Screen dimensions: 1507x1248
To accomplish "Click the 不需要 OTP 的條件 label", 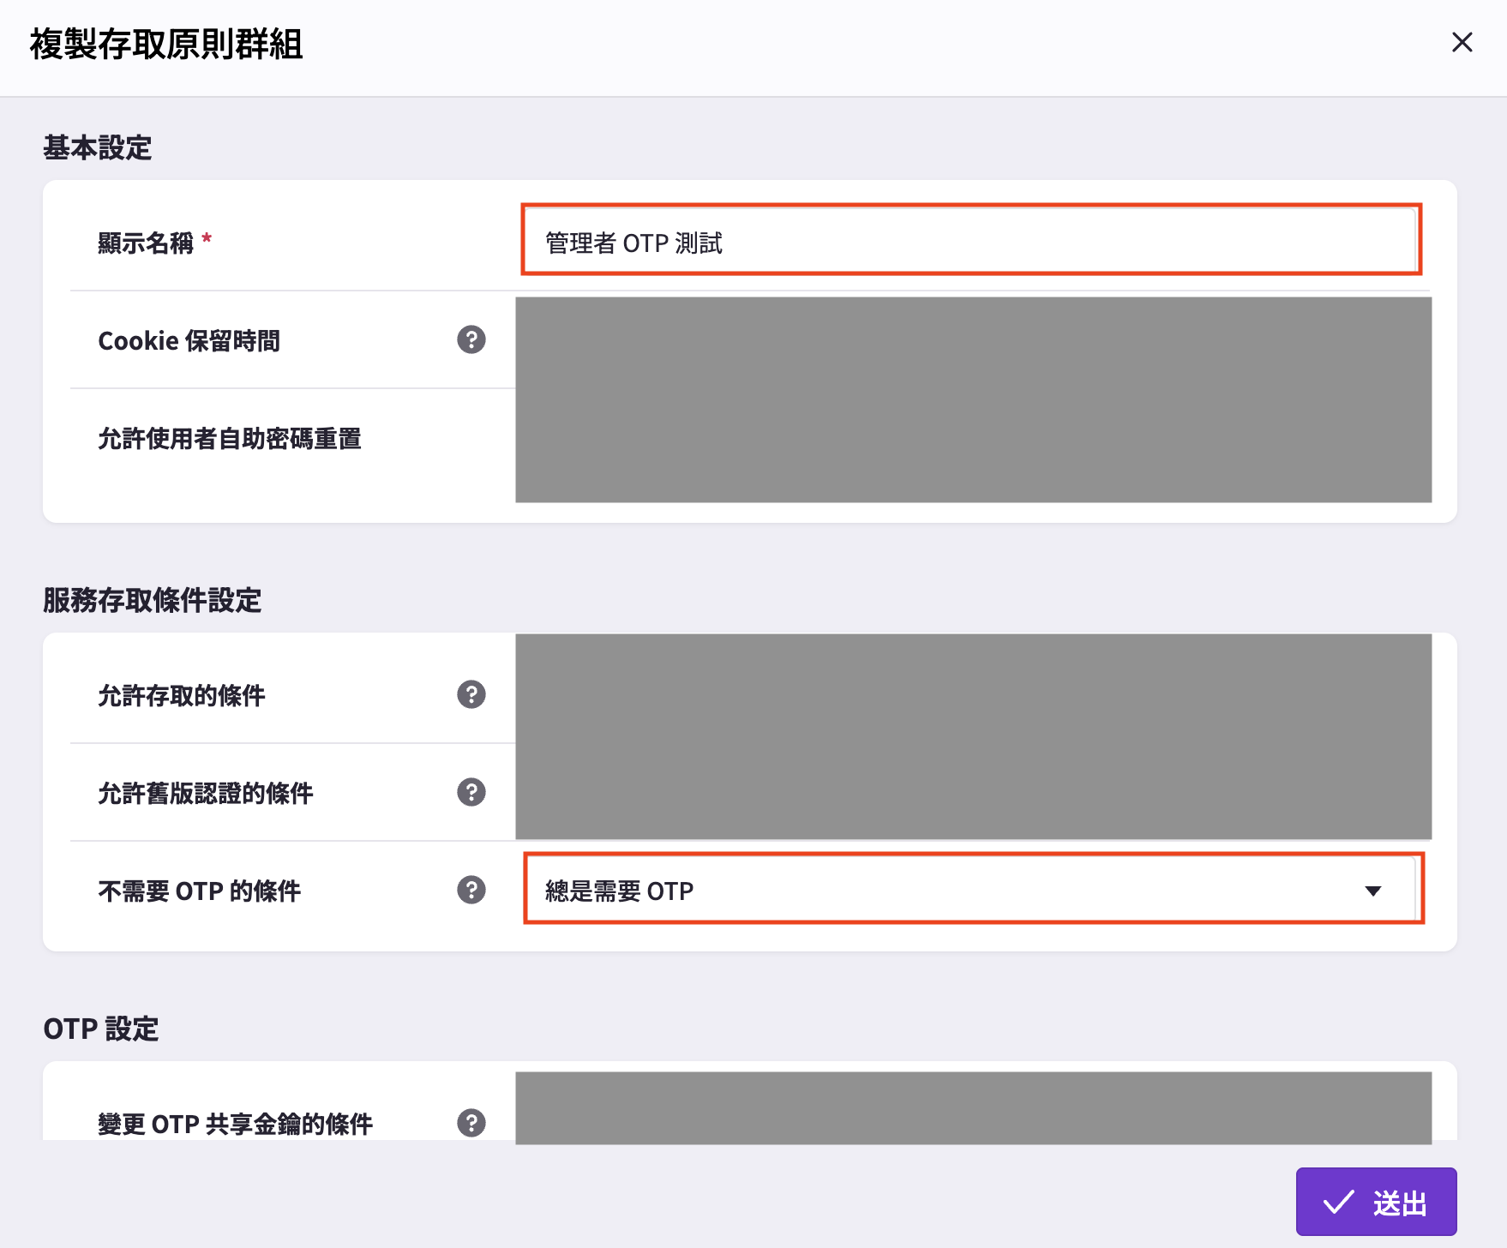I will click(x=200, y=891).
